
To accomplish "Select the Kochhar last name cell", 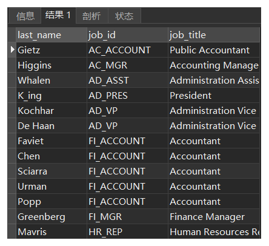I will [x=51, y=110].
